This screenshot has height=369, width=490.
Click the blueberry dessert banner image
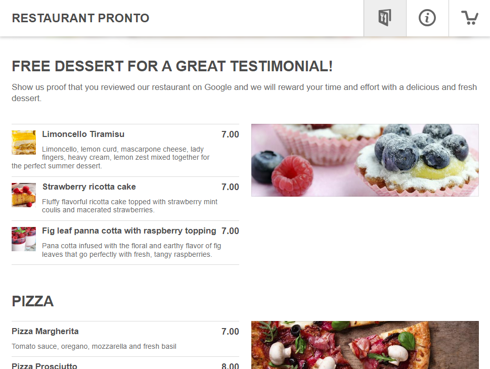click(x=365, y=160)
